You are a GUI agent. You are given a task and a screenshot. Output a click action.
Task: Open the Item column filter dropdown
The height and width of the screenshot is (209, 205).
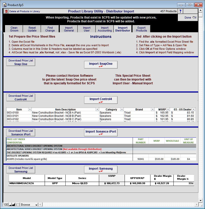coord(30,109)
